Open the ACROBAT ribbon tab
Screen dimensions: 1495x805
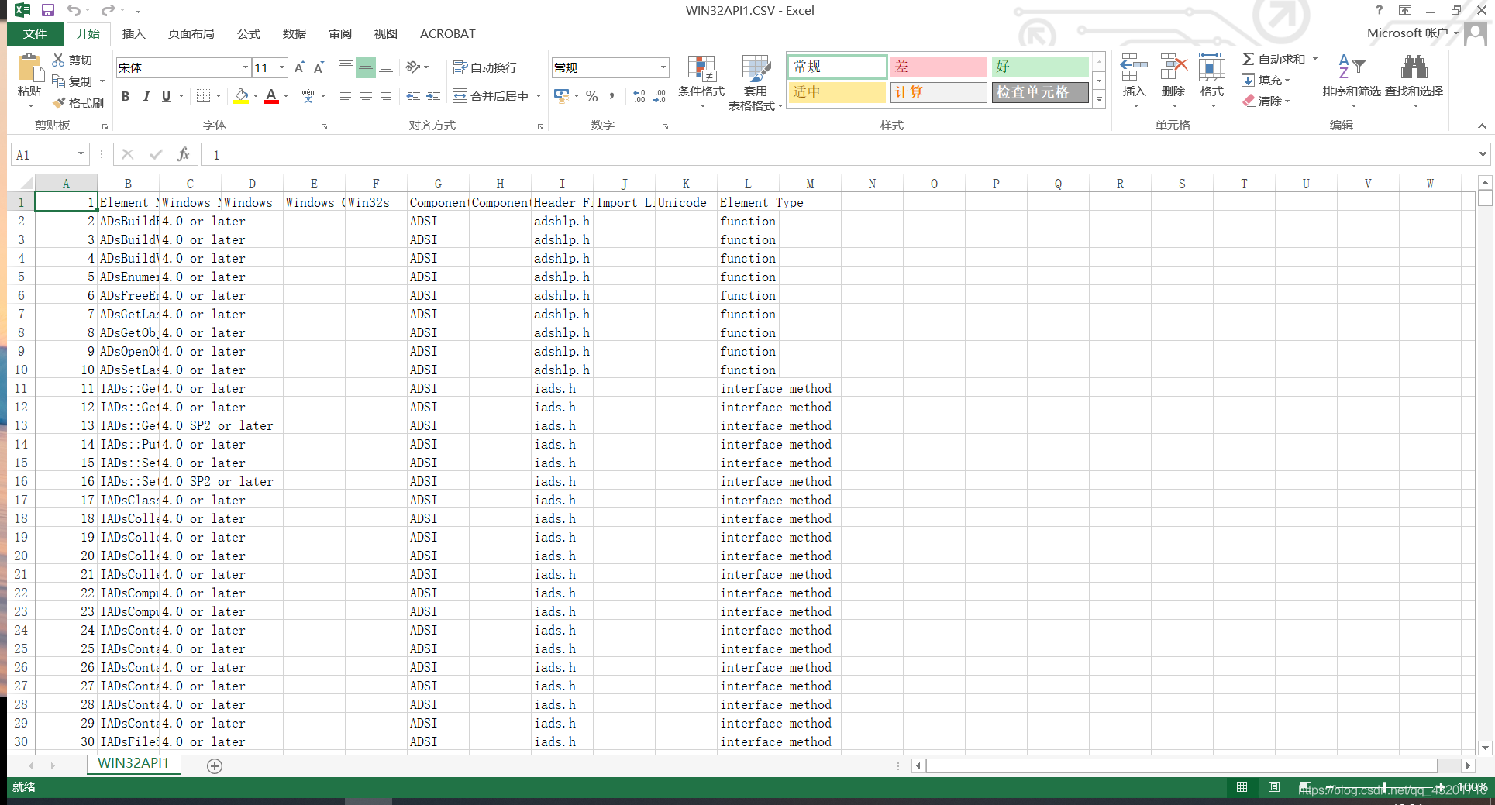pos(447,33)
